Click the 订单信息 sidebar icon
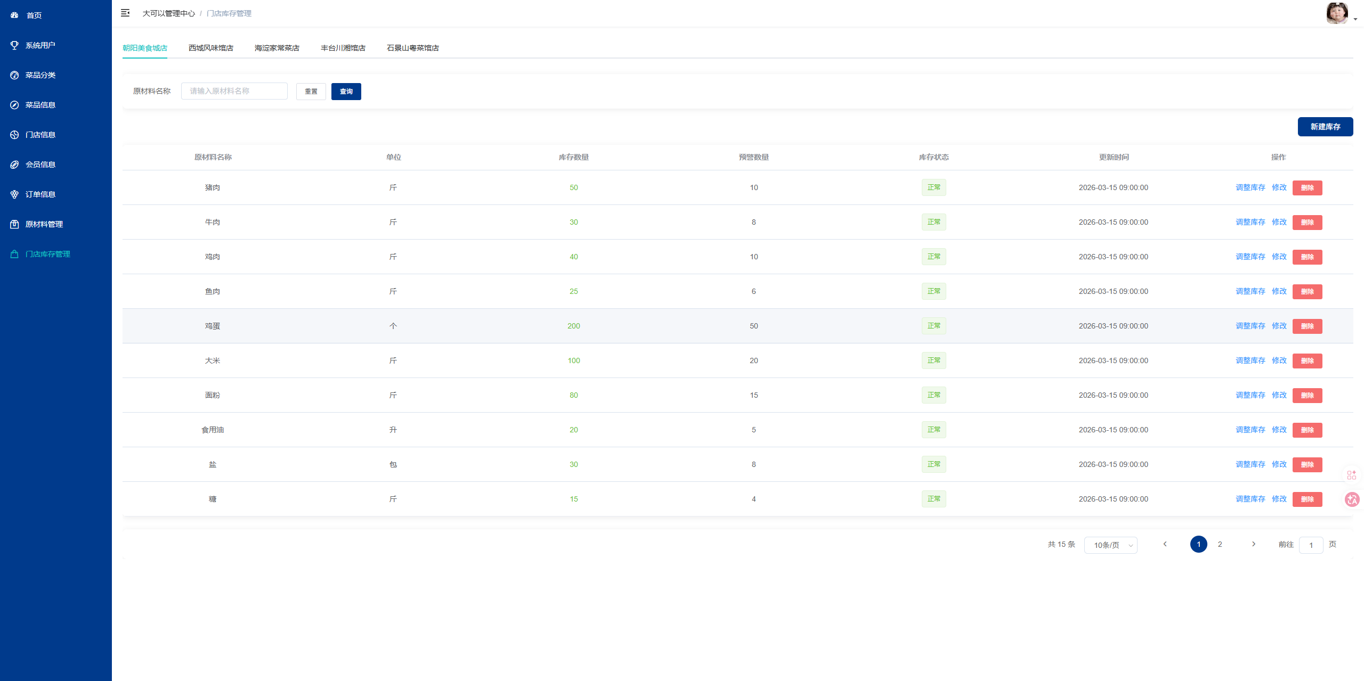Image resolution: width=1364 pixels, height=681 pixels. pyautogui.click(x=14, y=194)
